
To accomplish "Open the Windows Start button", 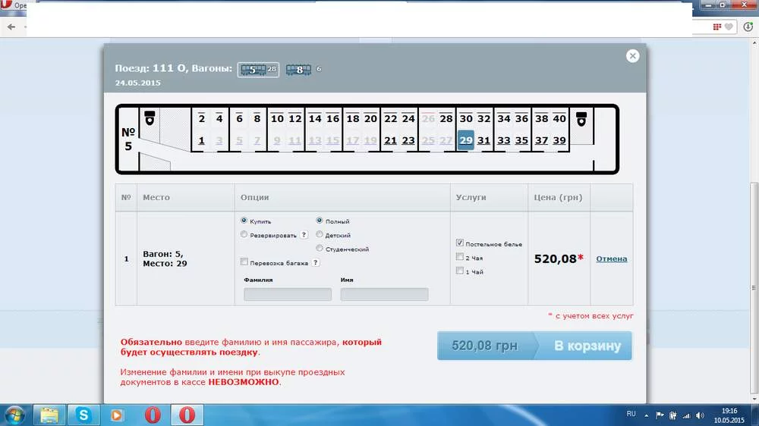I will coord(14,415).
